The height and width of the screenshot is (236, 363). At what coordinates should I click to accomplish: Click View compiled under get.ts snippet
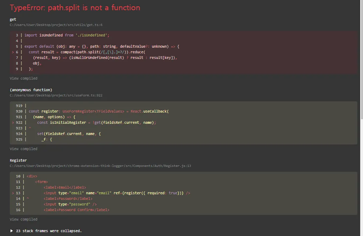coord(23,78)
